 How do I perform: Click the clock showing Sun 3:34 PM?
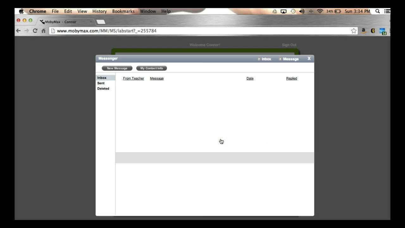[x=357, y=11]
